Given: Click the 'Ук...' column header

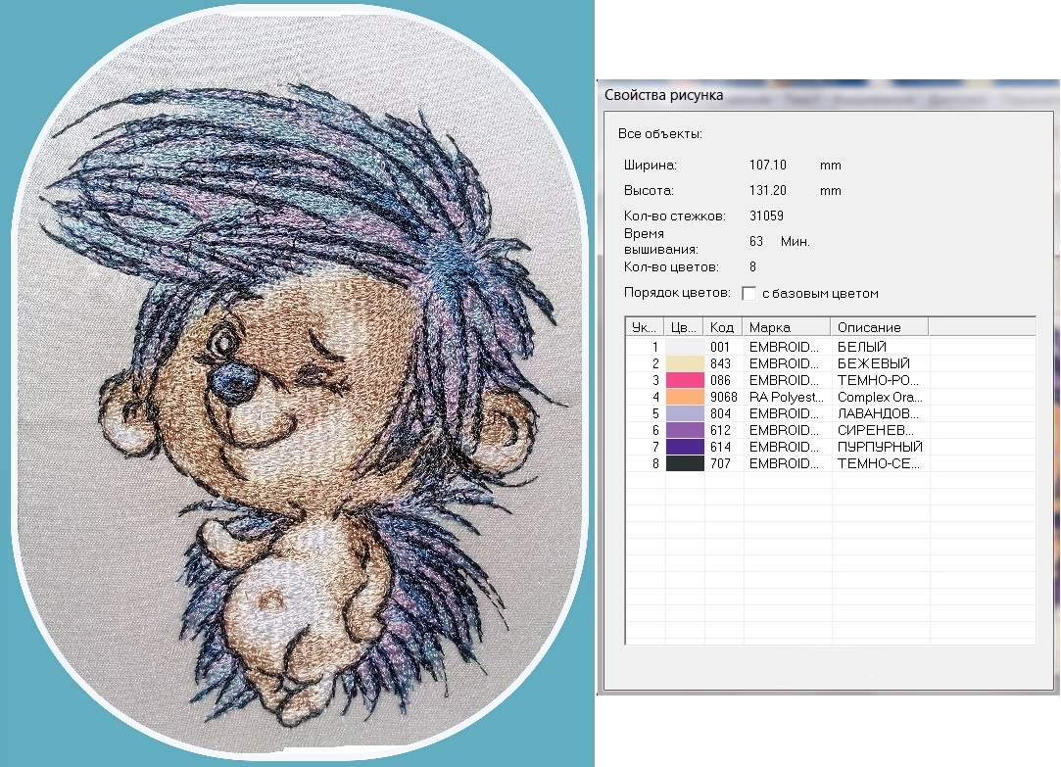Looking at the screenshot, I should tap(645, 327).
